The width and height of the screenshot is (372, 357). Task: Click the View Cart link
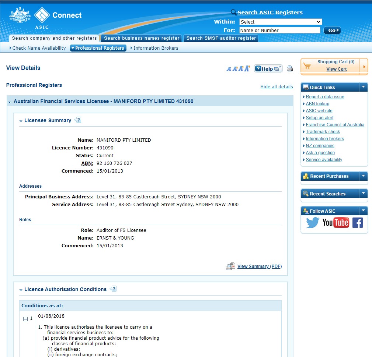click(336, 69)
